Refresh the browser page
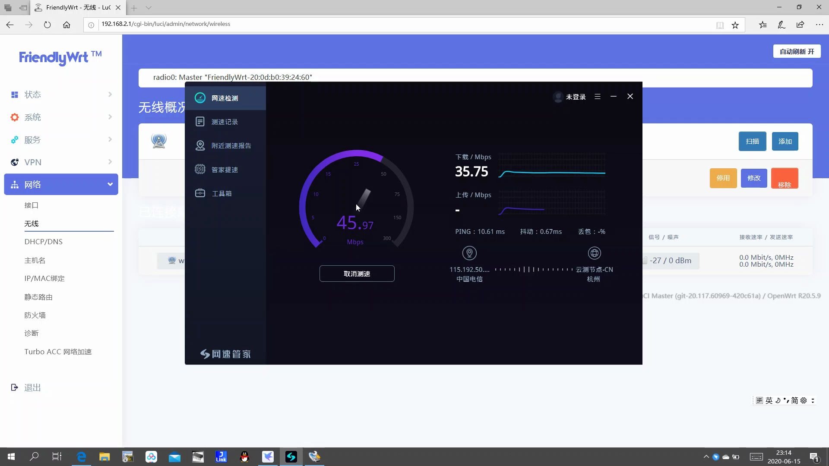 click(x=47, y=25)
